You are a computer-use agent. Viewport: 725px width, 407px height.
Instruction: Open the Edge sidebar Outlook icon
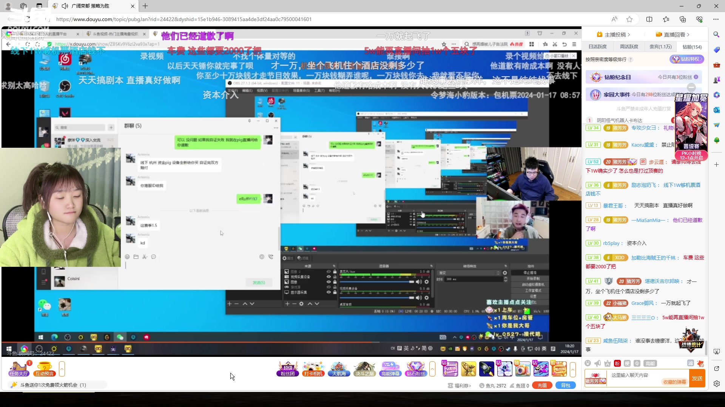716,110
